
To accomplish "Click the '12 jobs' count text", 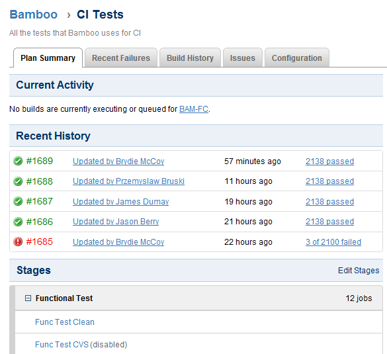I will (359, 298).
